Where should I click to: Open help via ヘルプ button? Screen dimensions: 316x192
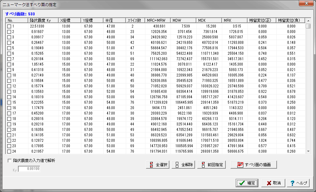298,183
